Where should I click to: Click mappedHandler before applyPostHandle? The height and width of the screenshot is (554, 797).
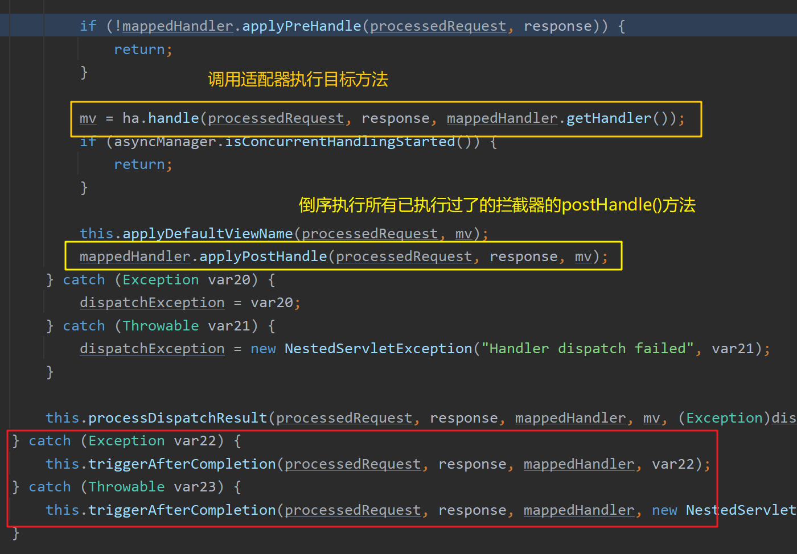click(135, 257)
